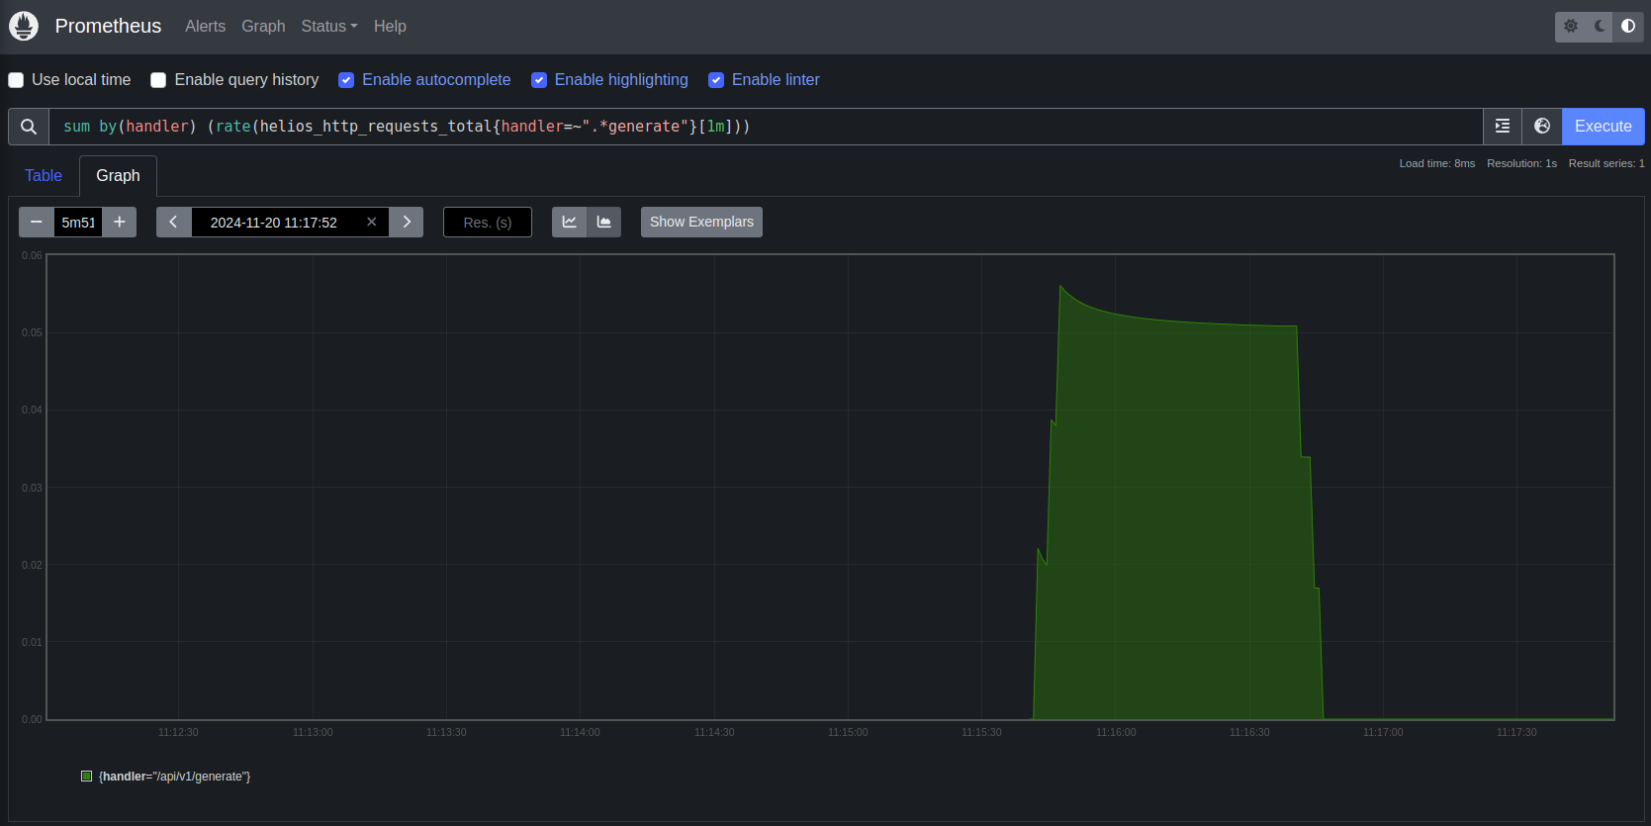1651x826 pixels.
Task: Click the green legend color swatch
Action: coord(87,777)
